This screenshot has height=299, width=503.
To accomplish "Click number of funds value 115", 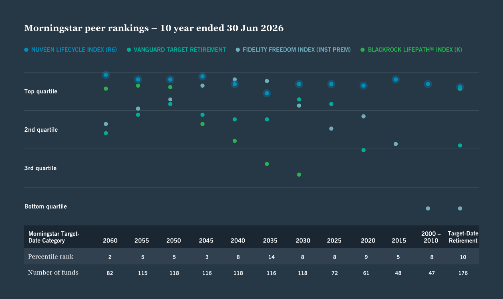I will point(143,273).
